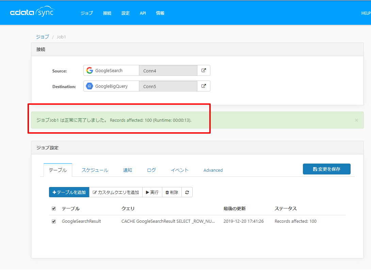
Task: Switch to the 通知 tab
Action: pos(128,170)
